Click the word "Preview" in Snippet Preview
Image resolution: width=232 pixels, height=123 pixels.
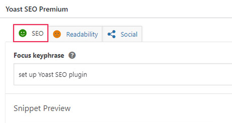click(57, 108)
